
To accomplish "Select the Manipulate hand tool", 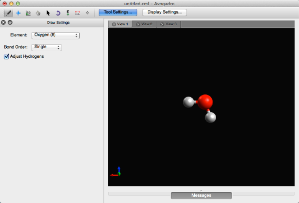I will (38, 13).
